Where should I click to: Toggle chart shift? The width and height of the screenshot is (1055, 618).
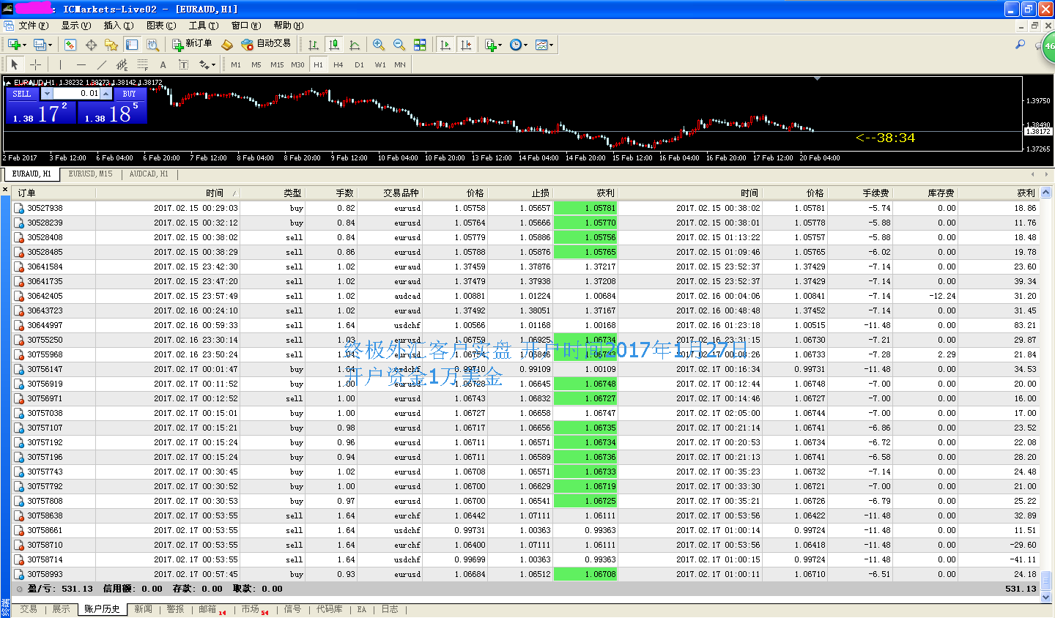[x=466, y=45]
